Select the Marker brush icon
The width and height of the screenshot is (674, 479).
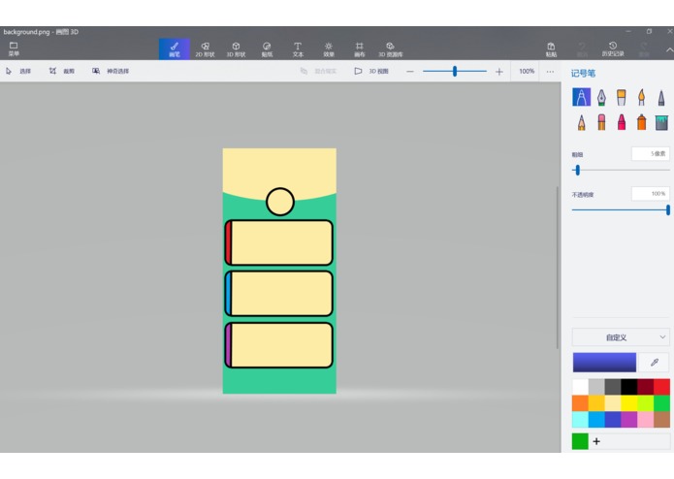[581, 97]
